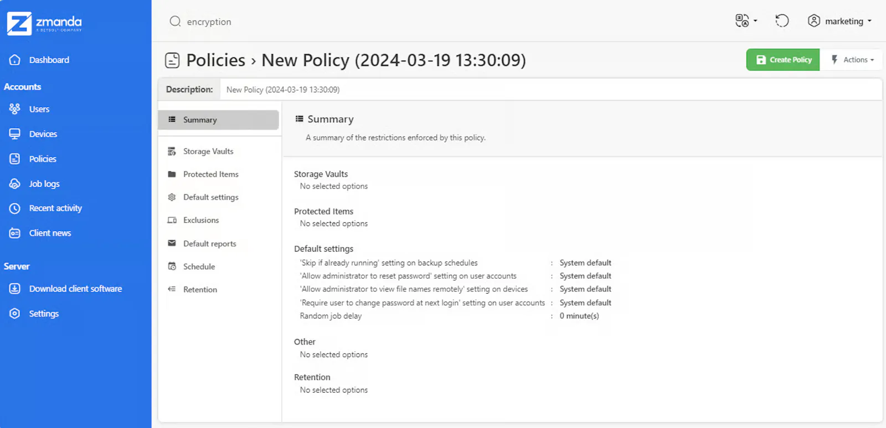The image size is (886, 428).
Task: Click the Dashboard home icon
Action: coord(15,60)
